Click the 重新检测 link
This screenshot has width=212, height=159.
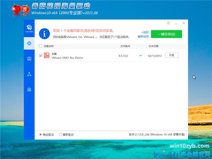point(143,36)
